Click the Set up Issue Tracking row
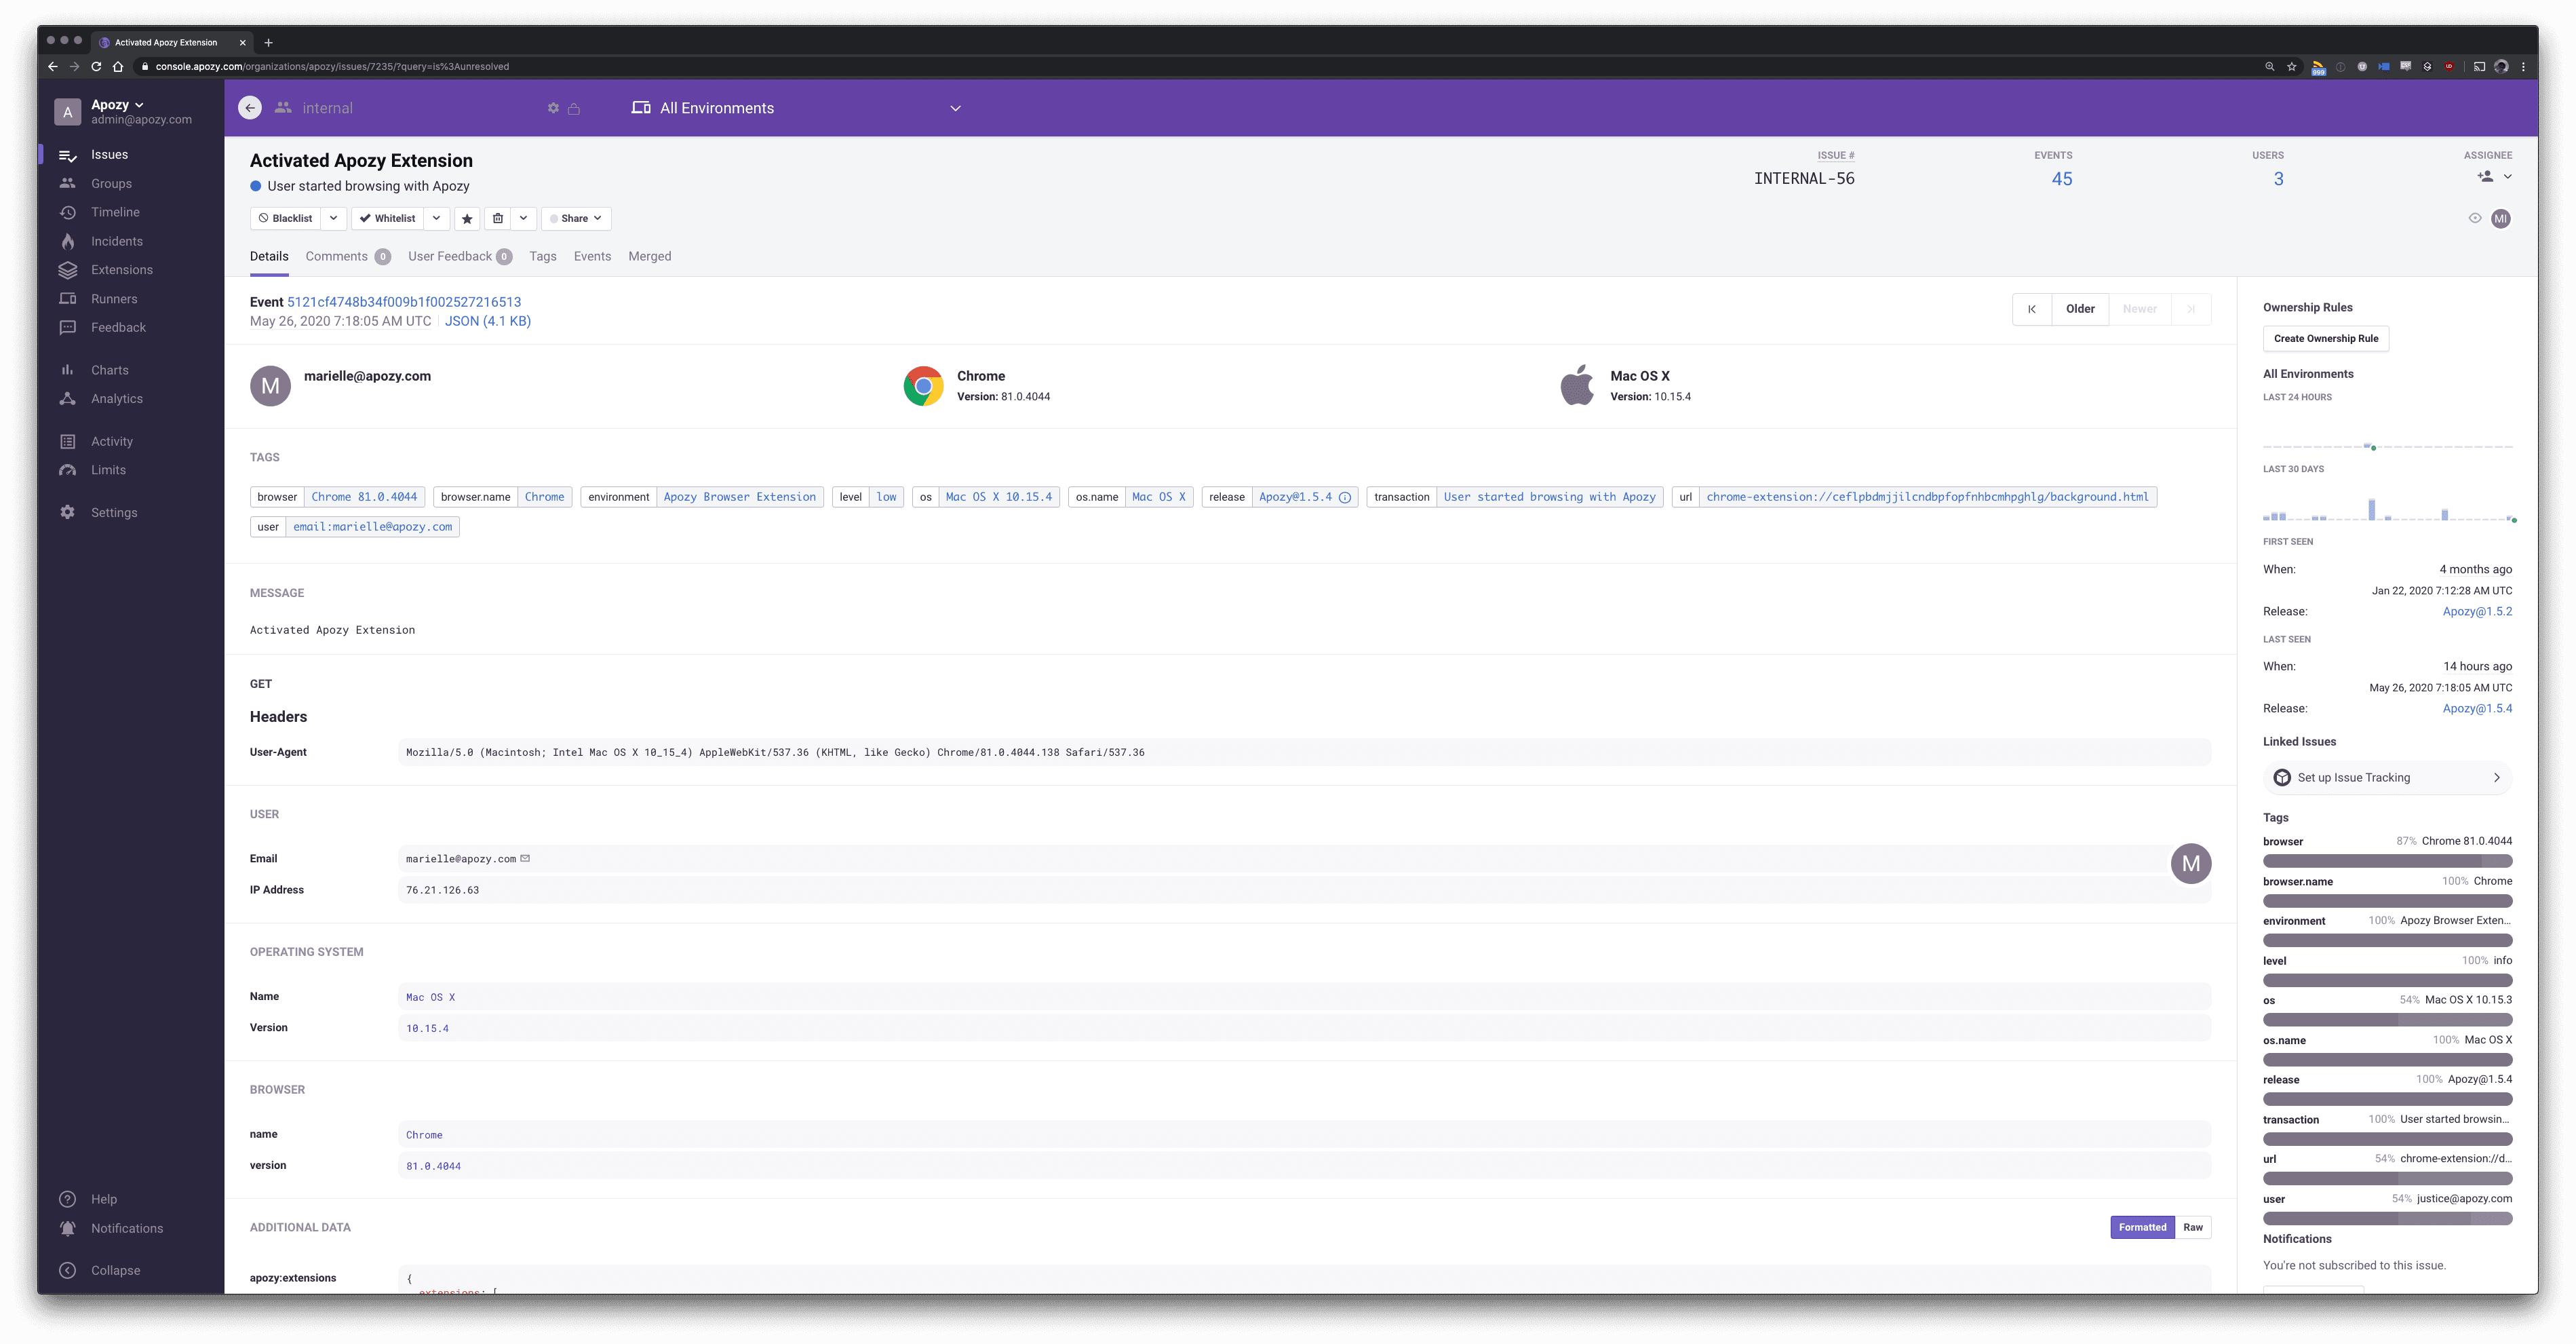2576x1344 pixels. (x=2386, y=777)
